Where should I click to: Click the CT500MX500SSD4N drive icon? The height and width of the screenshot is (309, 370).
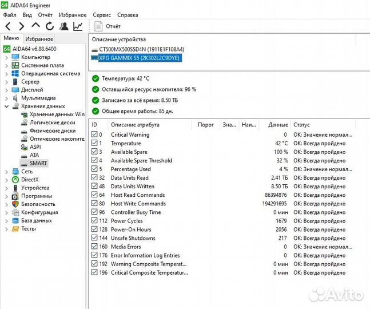pos(94,50)
